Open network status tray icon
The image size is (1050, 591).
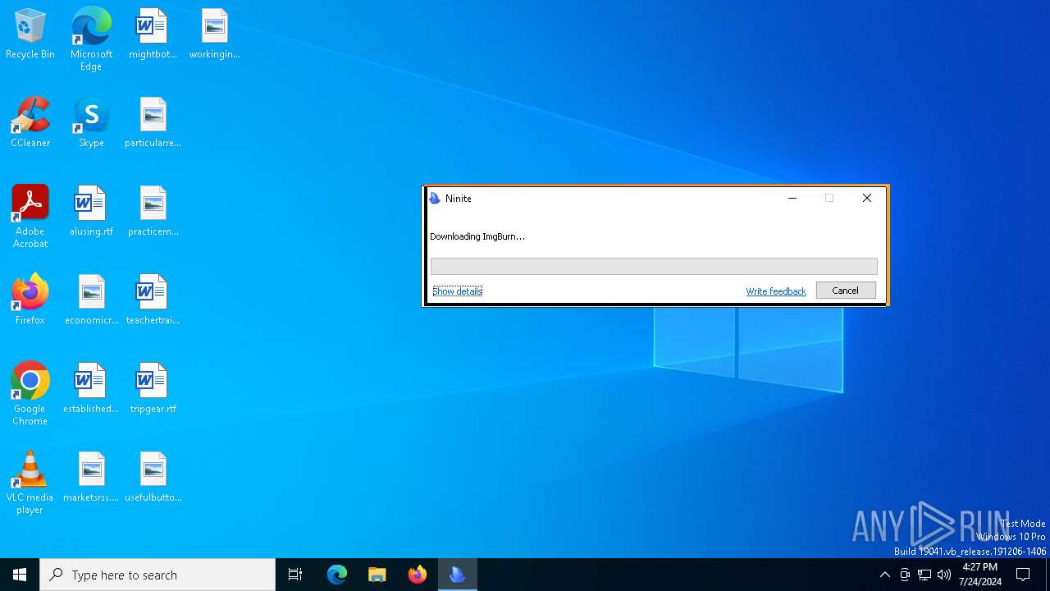(x=924, y=575)
